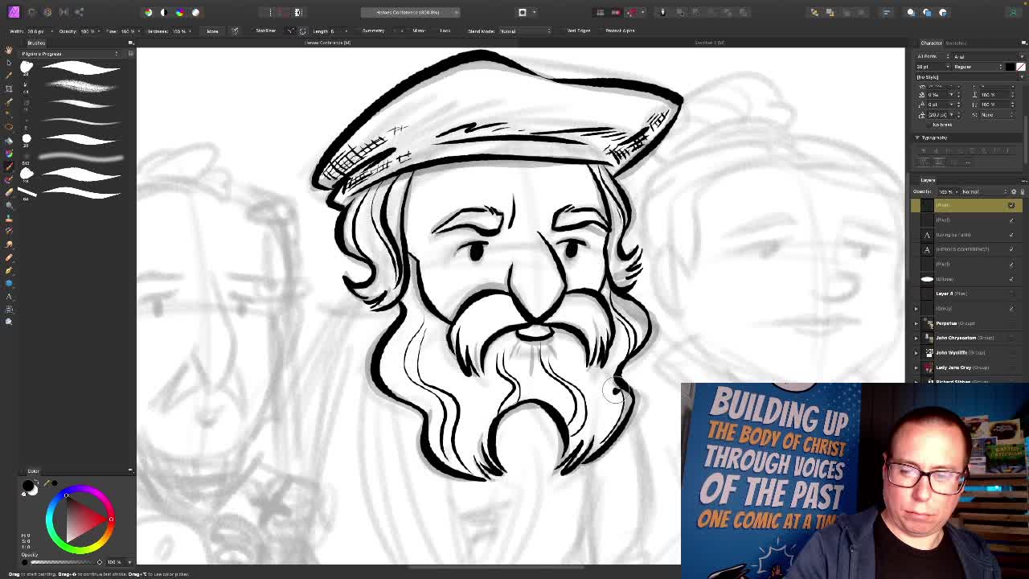Open the Heroes Conference document title selector
This screenshot has height=579, width=1029.
[410, 12]
